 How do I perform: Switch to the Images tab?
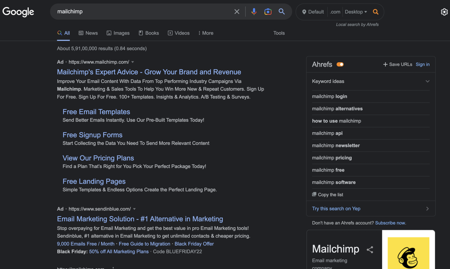(x=118, y=33)
